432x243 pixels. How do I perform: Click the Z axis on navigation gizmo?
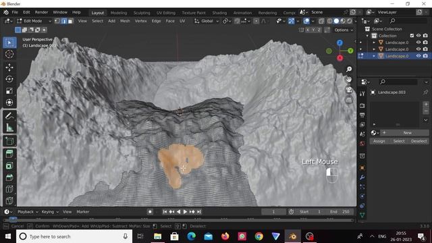[340, 43]
